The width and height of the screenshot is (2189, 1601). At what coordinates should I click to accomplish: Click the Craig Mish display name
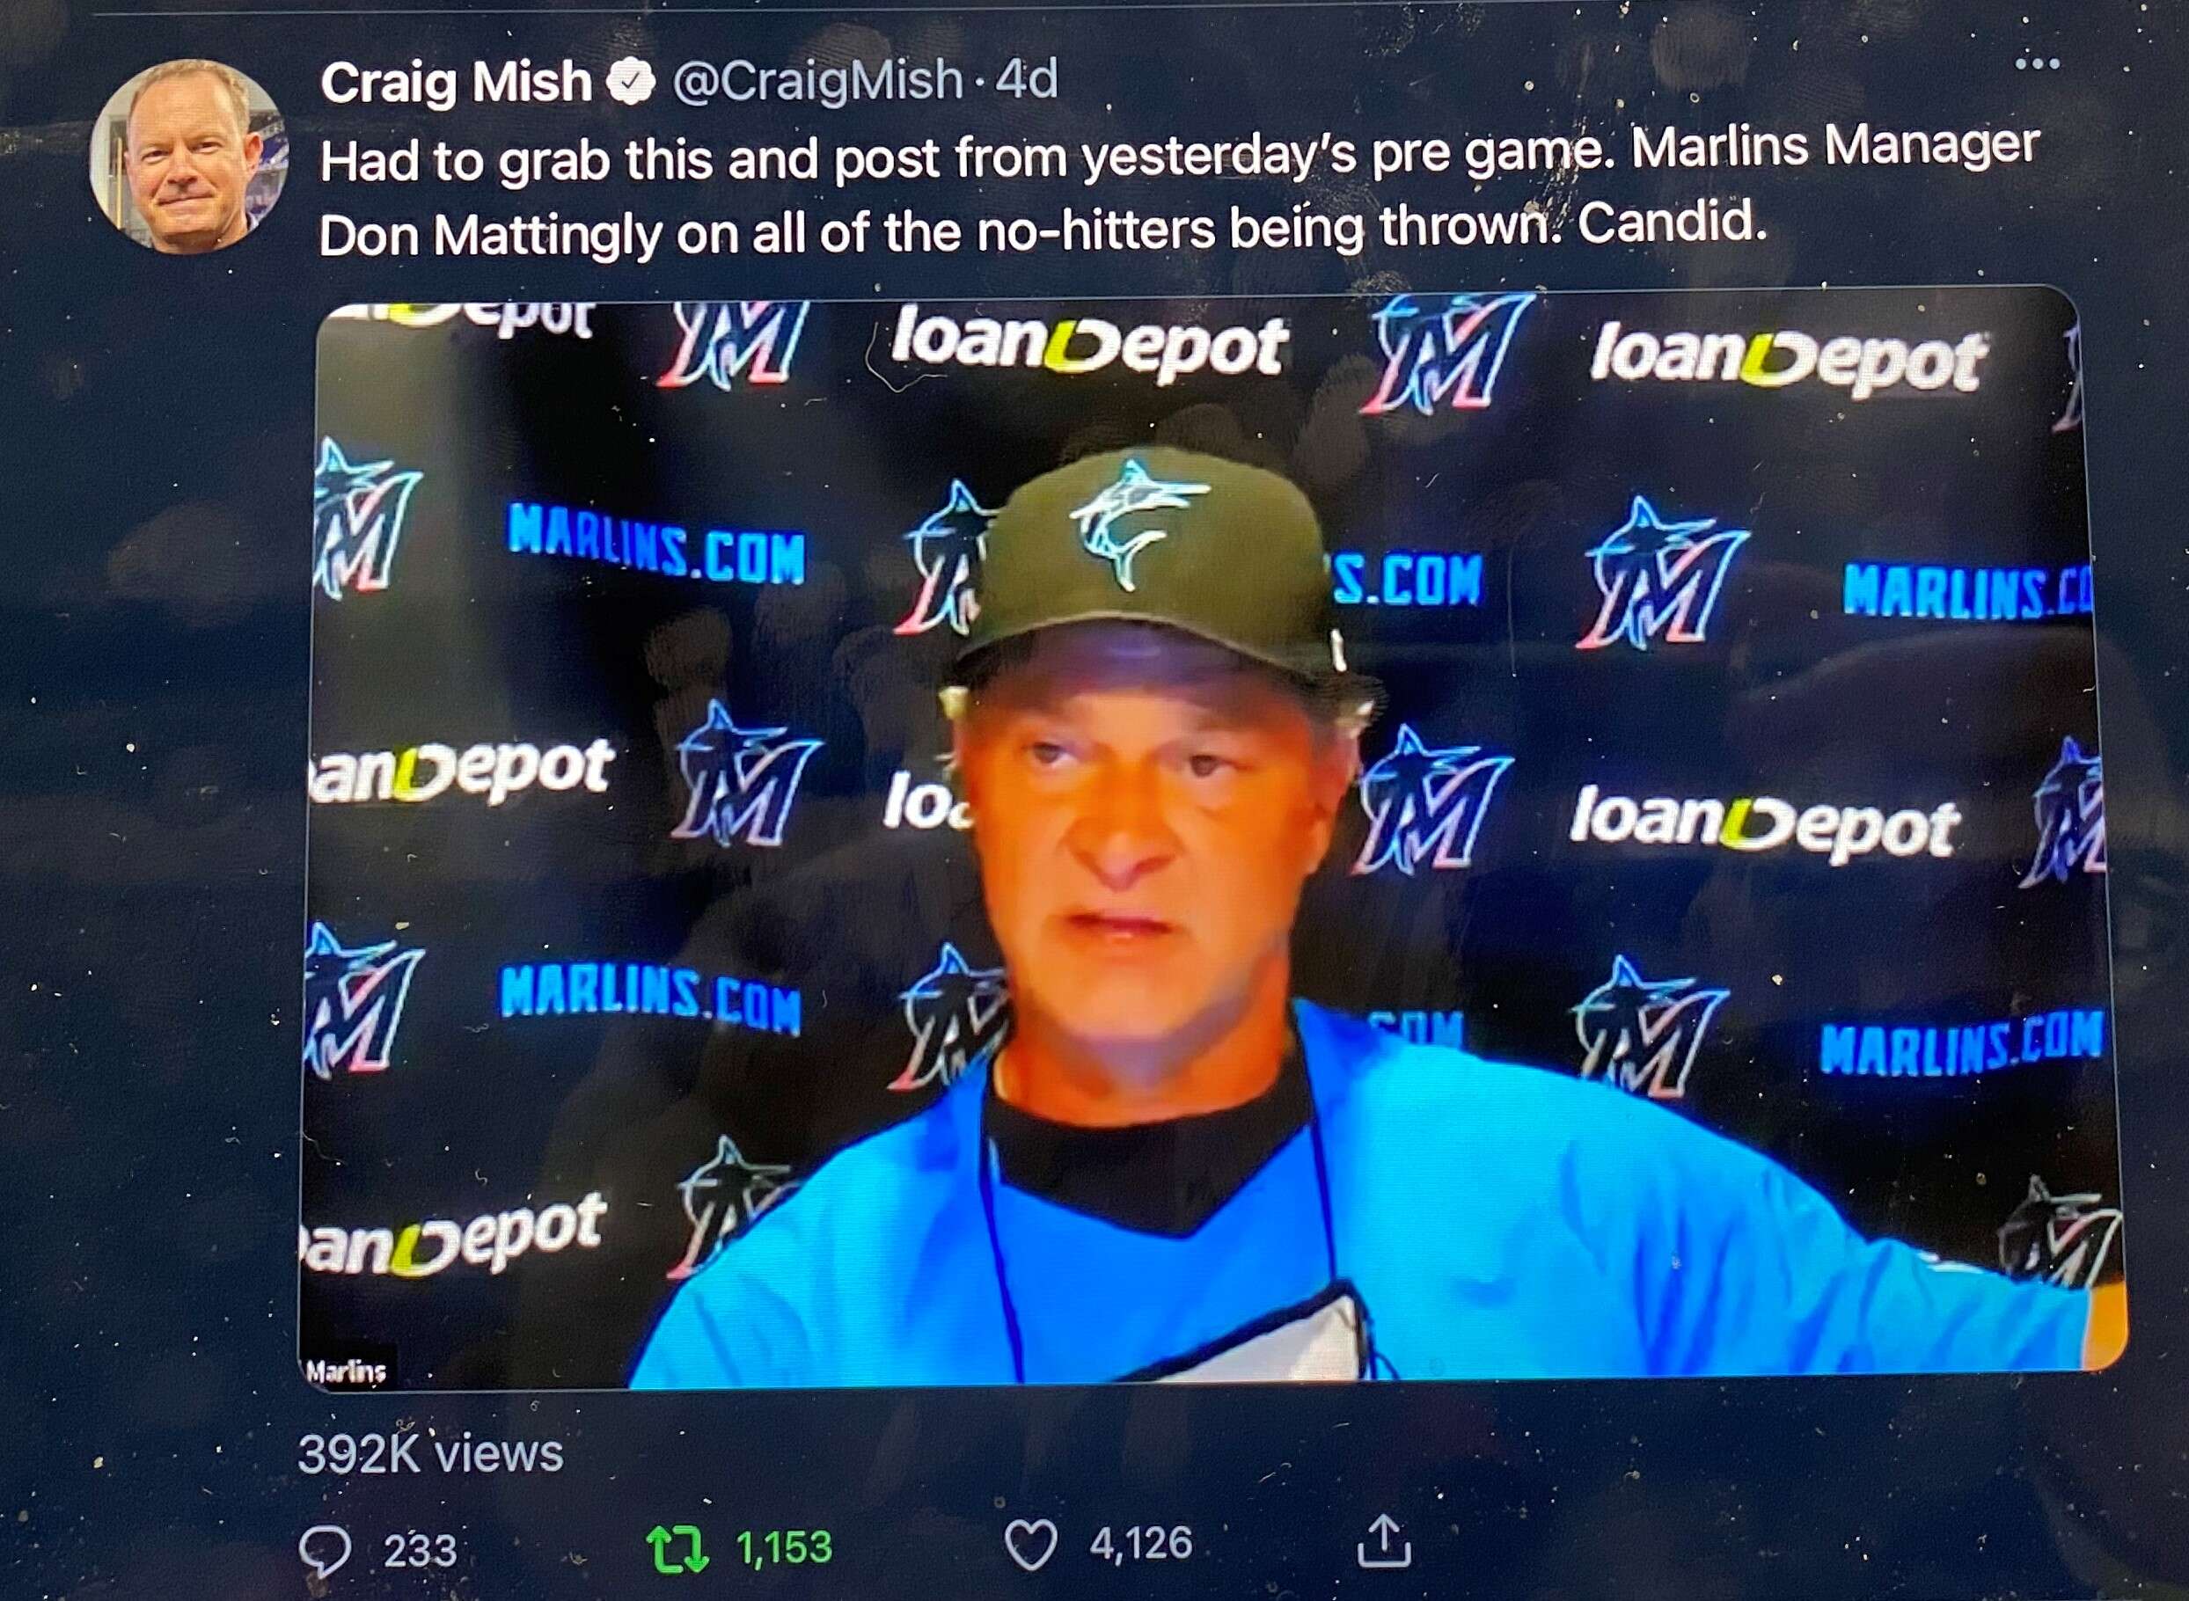(456, 83)
